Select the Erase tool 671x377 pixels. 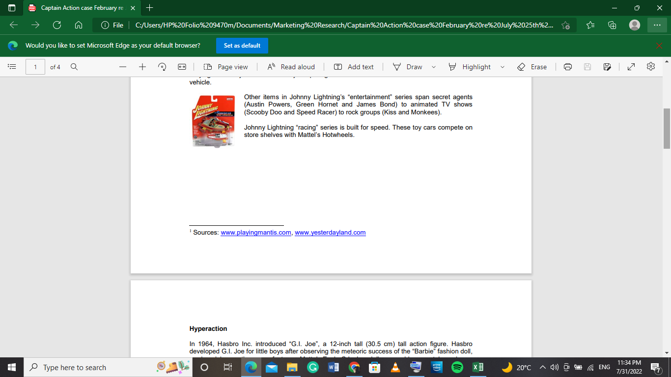tap(532, 67)
